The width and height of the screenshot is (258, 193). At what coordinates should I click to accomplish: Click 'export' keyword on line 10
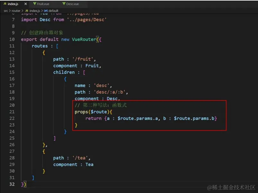tap(29, 39)
